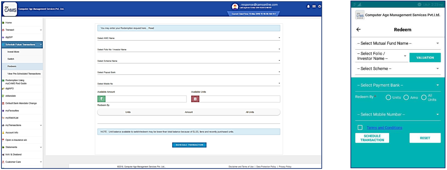
Task: Choose Amount in web Redeem By selector
Action: pyautogui.click(x=189, y=112)
